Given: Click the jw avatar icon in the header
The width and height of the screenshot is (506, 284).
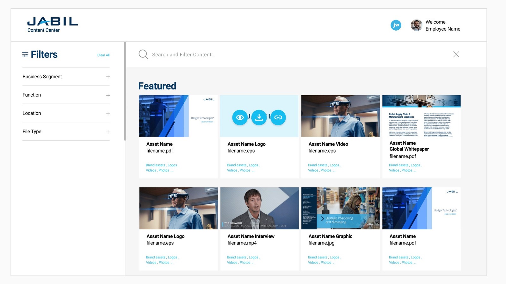Looking at the screenshot, I should [x=396, y=25].
